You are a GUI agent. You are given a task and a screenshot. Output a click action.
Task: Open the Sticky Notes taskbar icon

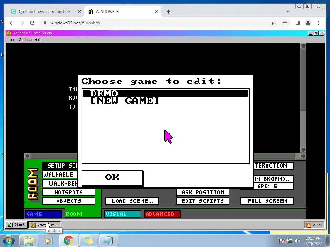point(88,241)
